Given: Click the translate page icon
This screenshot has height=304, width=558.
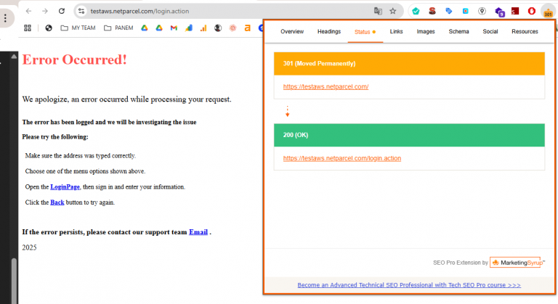Looking at the screenshot, I should pos(378,11).
